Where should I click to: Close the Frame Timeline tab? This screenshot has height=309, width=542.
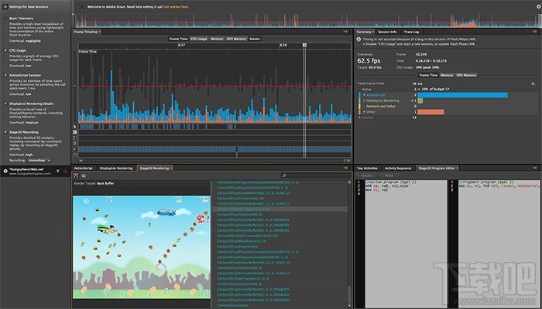point(100,32)
